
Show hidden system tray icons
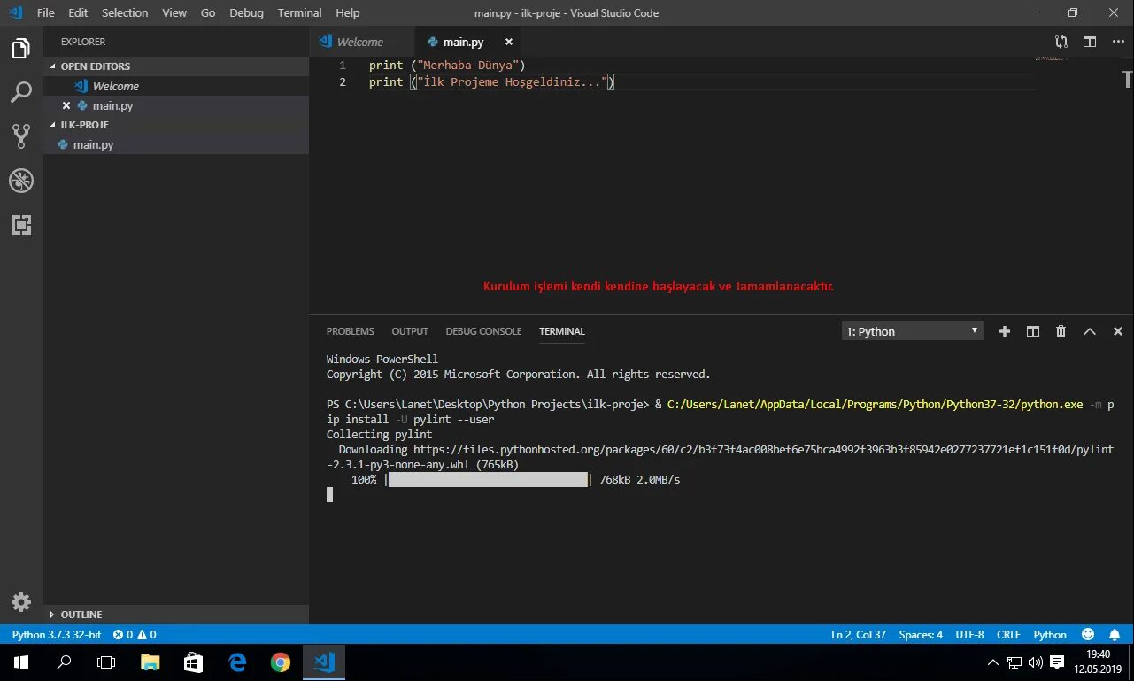click(x=992, y=662)
